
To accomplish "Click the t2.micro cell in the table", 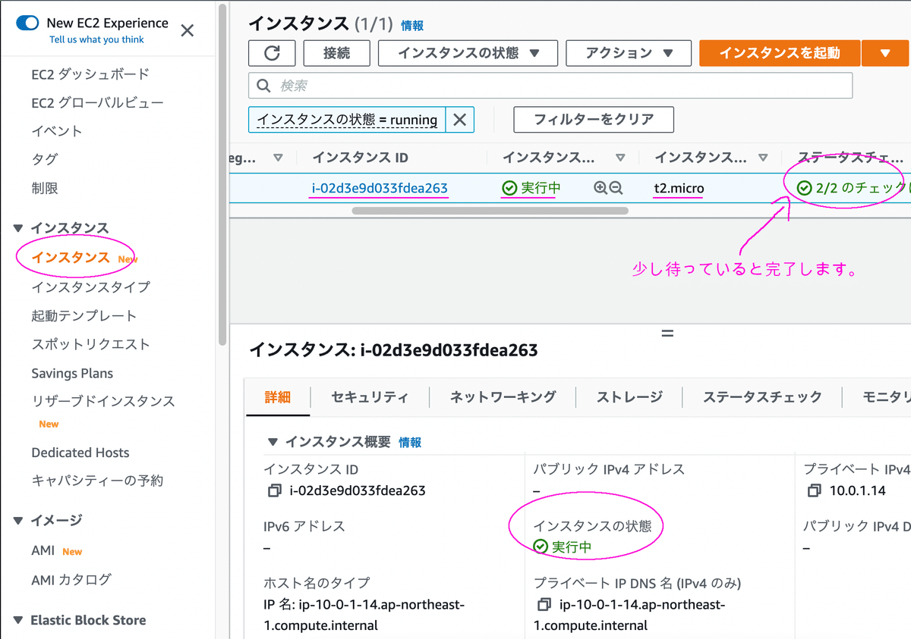I will pos(679,188).
